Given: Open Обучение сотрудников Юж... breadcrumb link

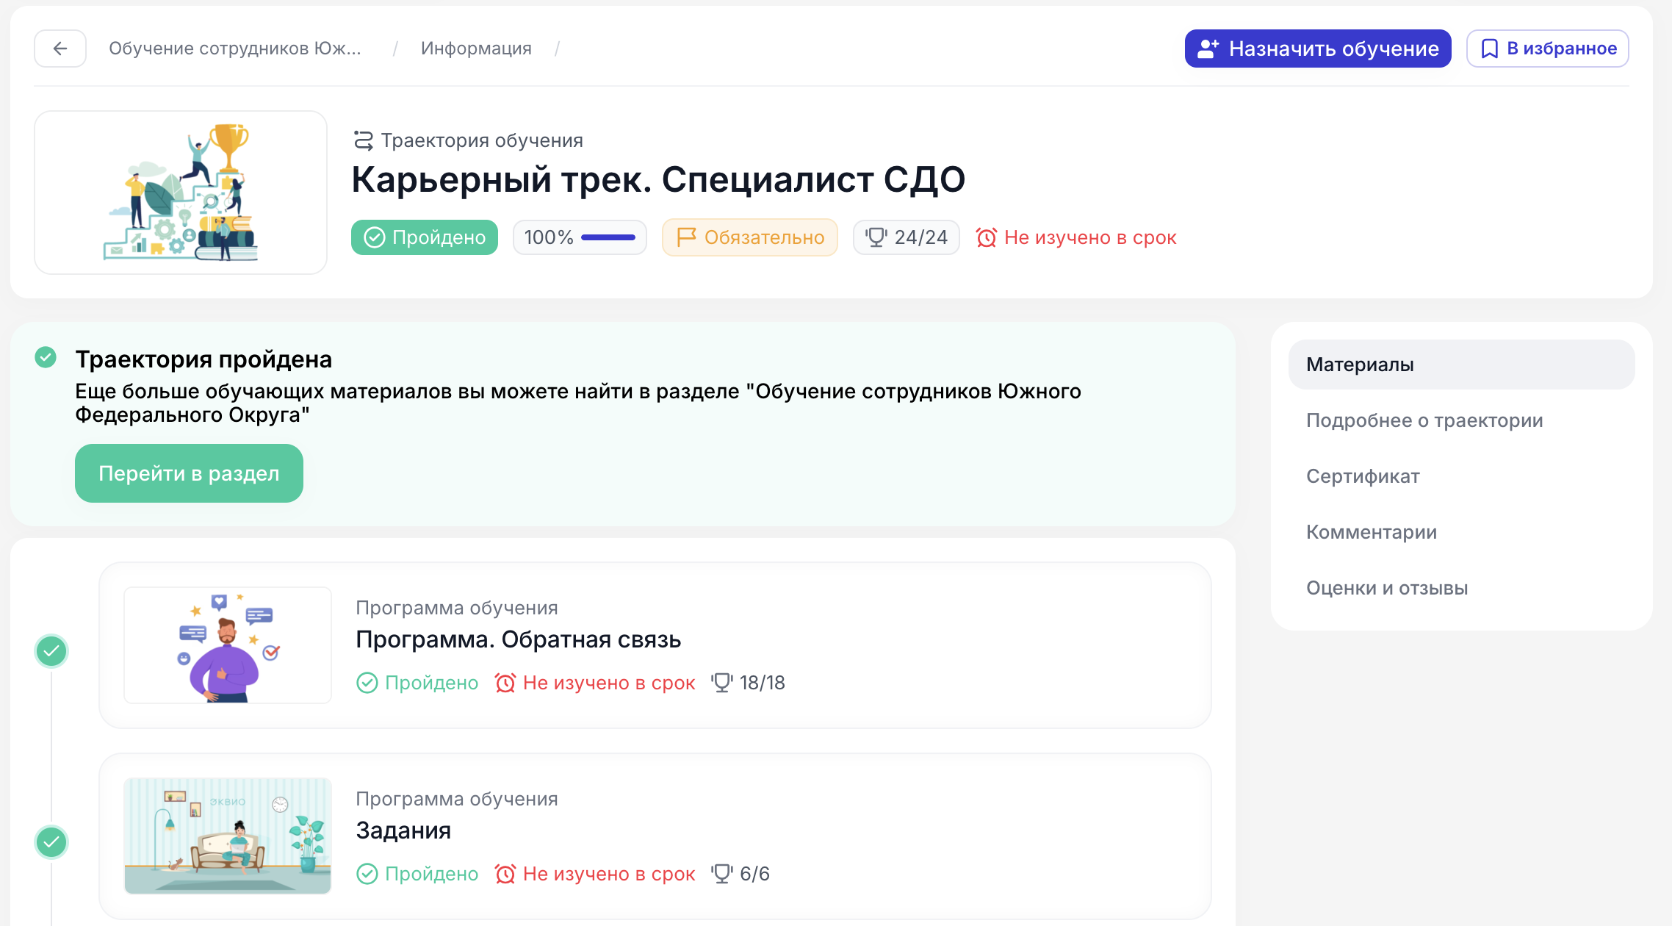Looking at the screenshot, I should (235, 49).
